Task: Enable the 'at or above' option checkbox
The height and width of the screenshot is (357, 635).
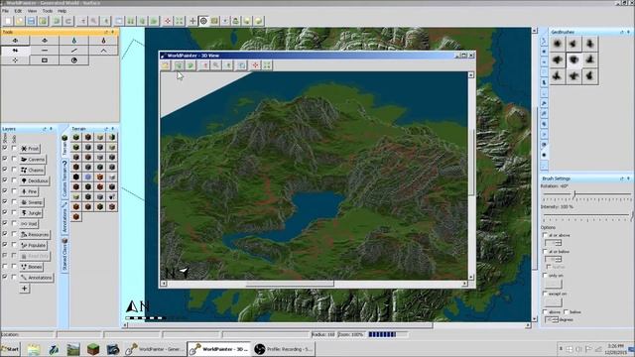Action: (x=545, y=235)
